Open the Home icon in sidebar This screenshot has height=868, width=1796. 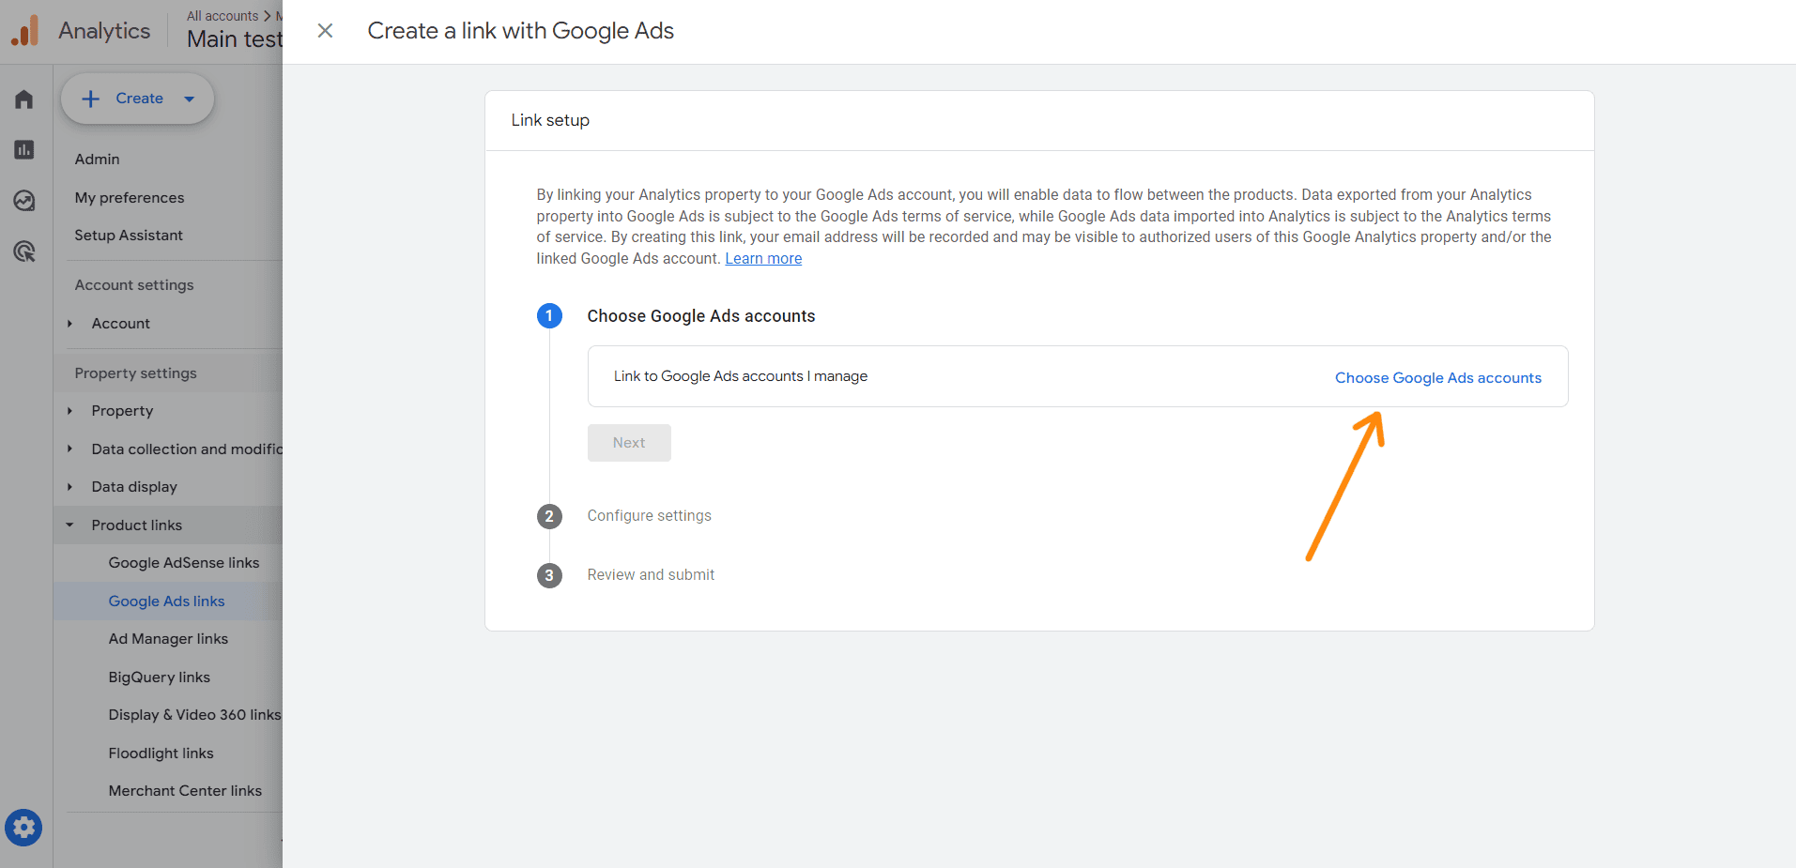(24, 99)
